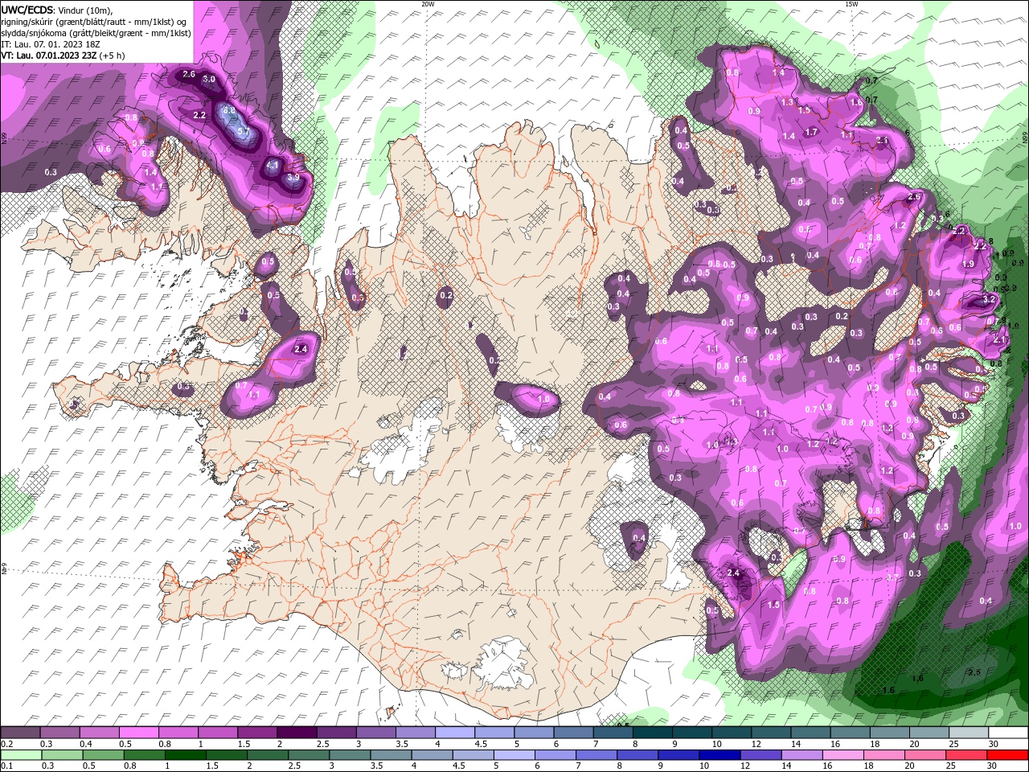Click the '2.5' label in the upper legend row
Image resolution: width=1029 pixels, height=772 pixels.
[322, 744]
